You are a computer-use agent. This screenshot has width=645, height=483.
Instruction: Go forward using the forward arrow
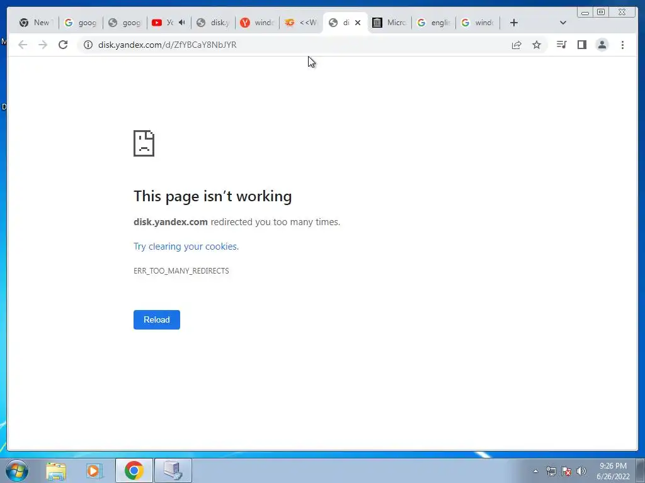coord(43,45)
